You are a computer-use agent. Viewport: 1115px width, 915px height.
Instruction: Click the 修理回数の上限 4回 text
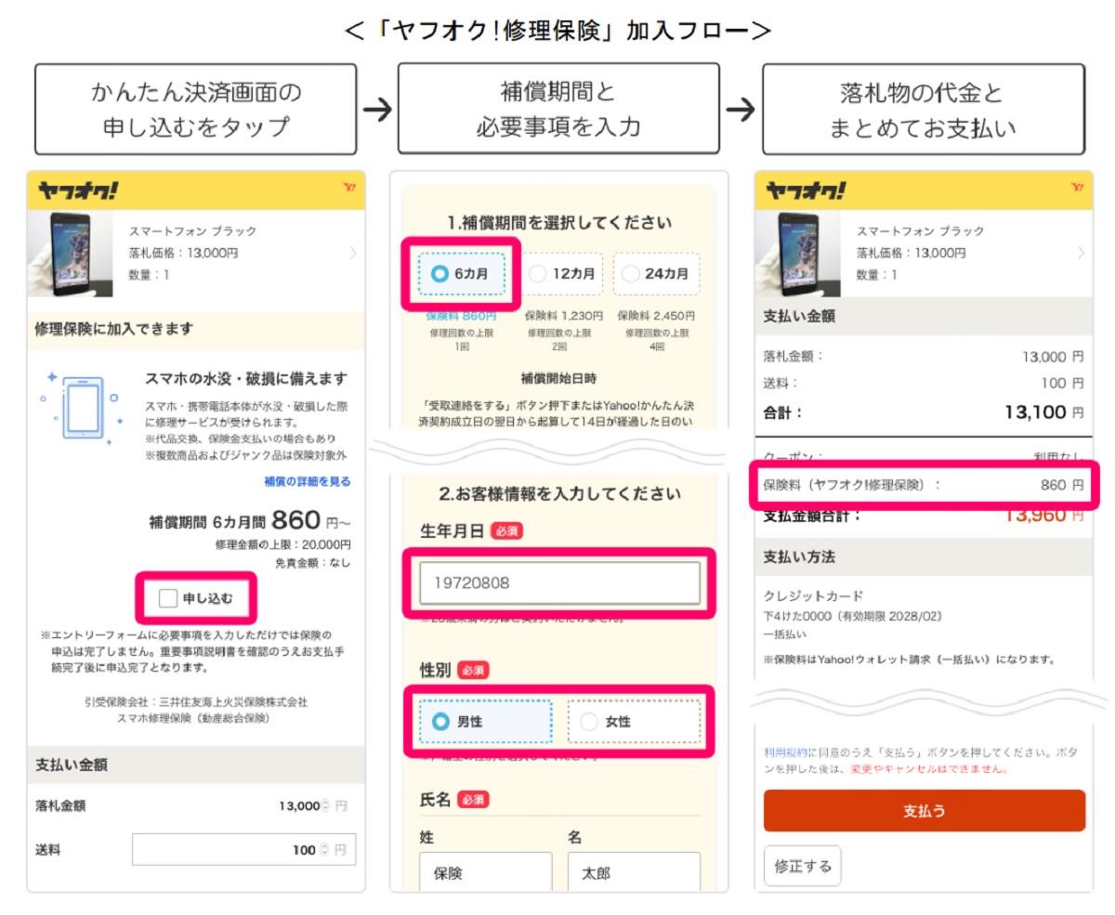click(x=657, y=339)
